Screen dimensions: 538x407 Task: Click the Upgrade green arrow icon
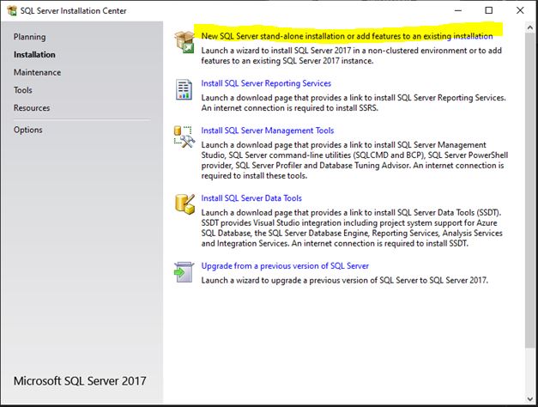(x=184, y=271)
